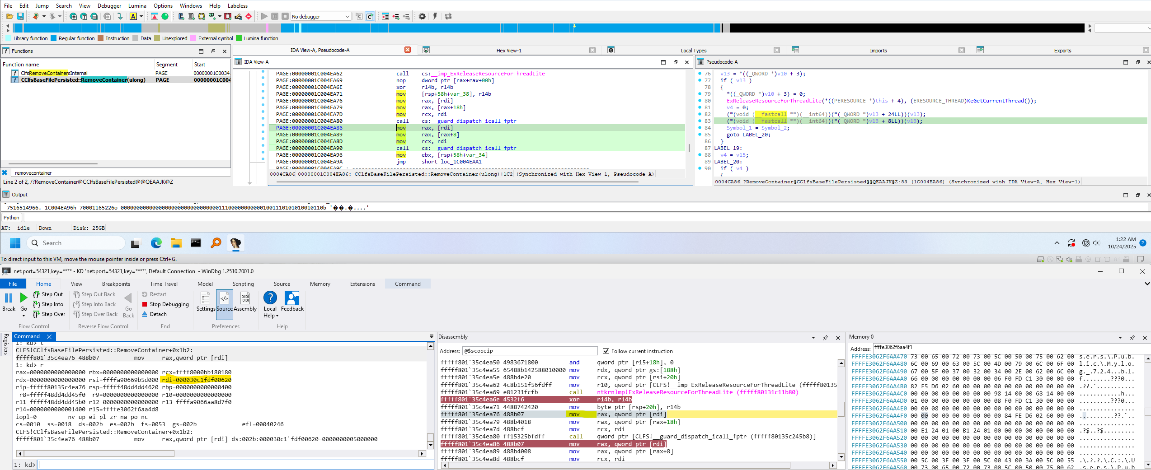Viewport: 1151px width, 470px height.
Task: Close the IDA View-A, Pseudocode-A tab
Action: (408, 50)
